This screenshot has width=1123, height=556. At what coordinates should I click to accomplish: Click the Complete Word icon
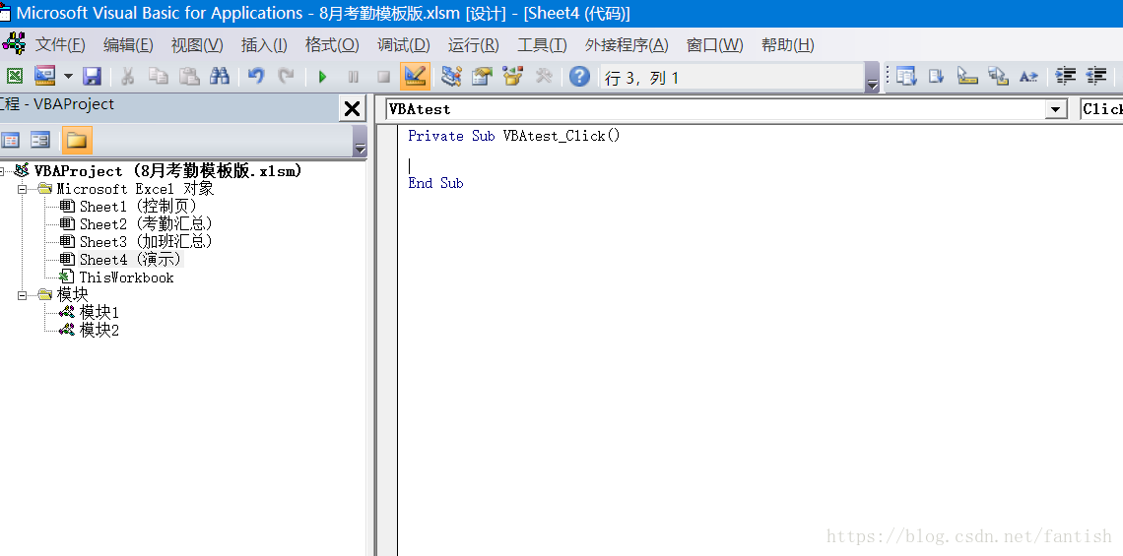(x=1029, y=76)
